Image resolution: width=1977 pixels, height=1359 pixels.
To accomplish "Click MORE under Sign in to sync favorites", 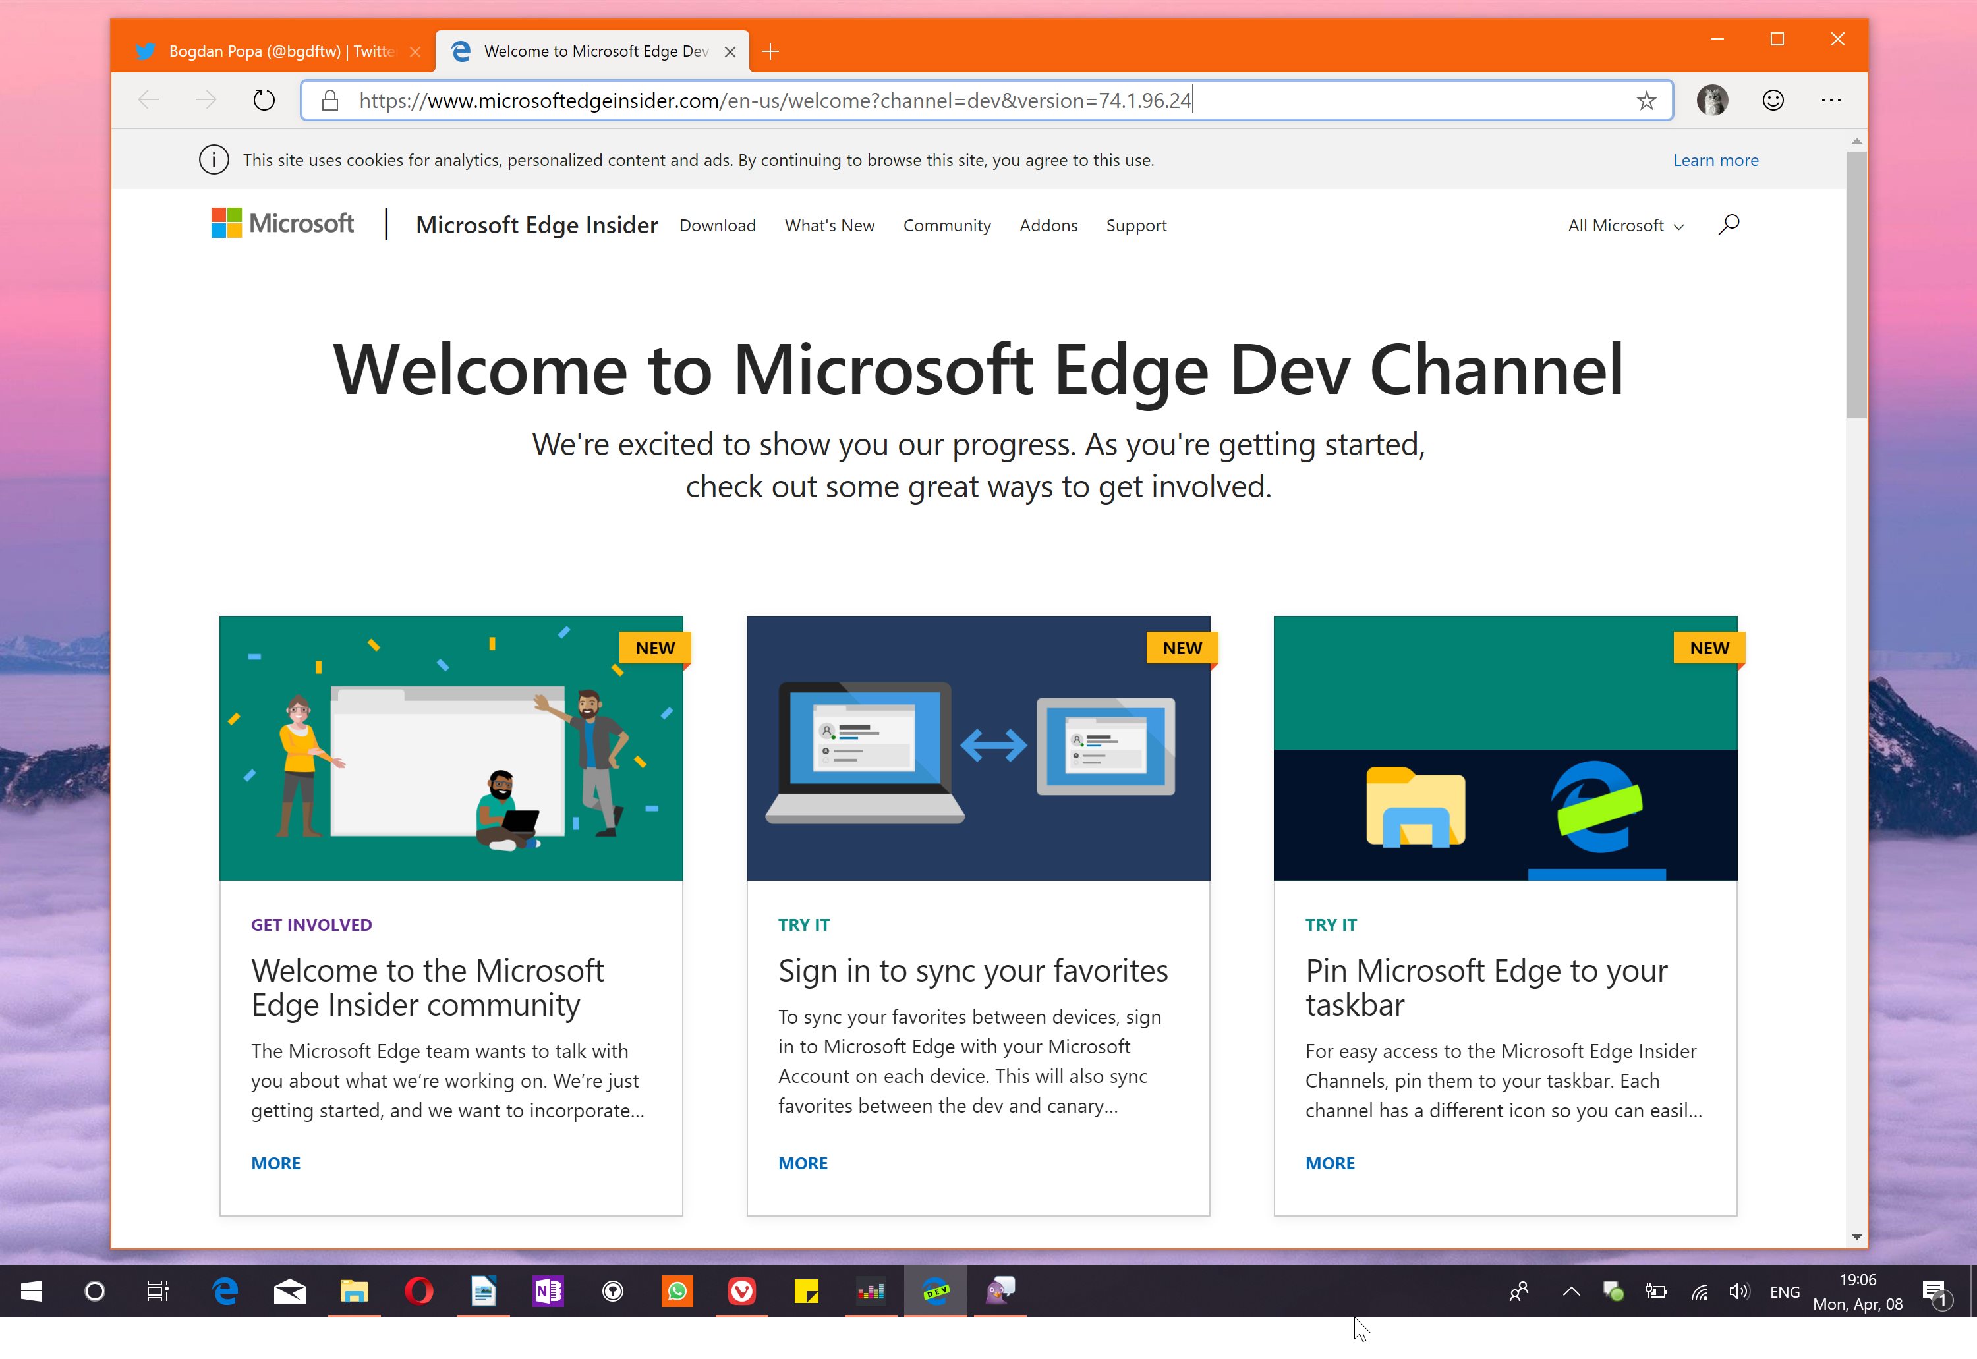I will click(x=801, y=1161).
